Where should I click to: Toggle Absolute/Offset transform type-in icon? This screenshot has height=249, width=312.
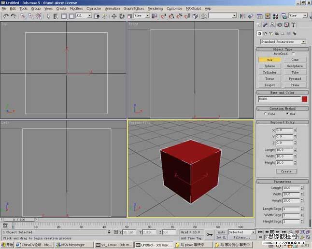click(x=116, y=232)
